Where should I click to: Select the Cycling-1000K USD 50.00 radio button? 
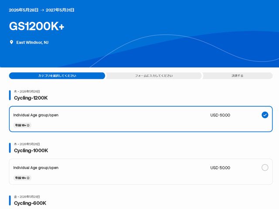pyautogui.click(x=265, y=168)
